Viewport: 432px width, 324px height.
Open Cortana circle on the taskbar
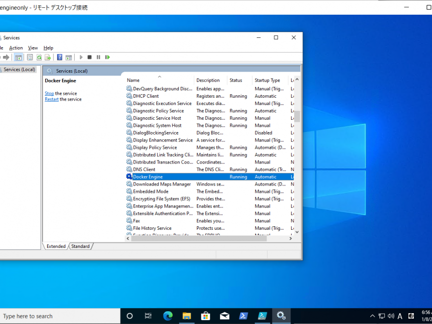coord(130,316)
